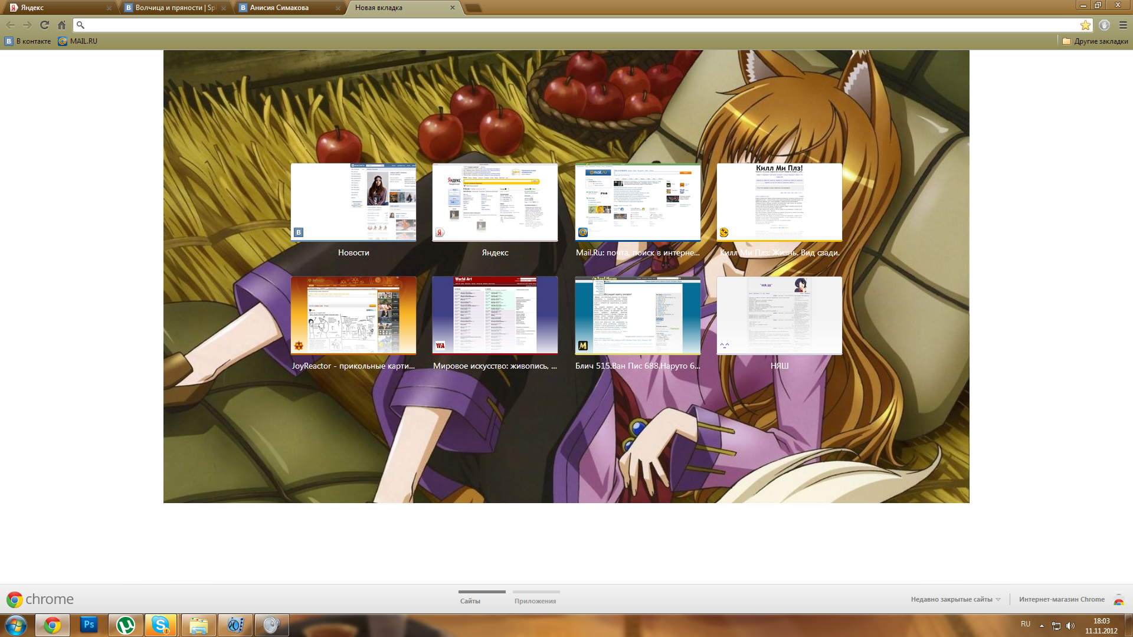Image resolution: width=1133 pixels, height=637 pixels.
Task: Open the network status tray icon
Action: click(1056, 626)
